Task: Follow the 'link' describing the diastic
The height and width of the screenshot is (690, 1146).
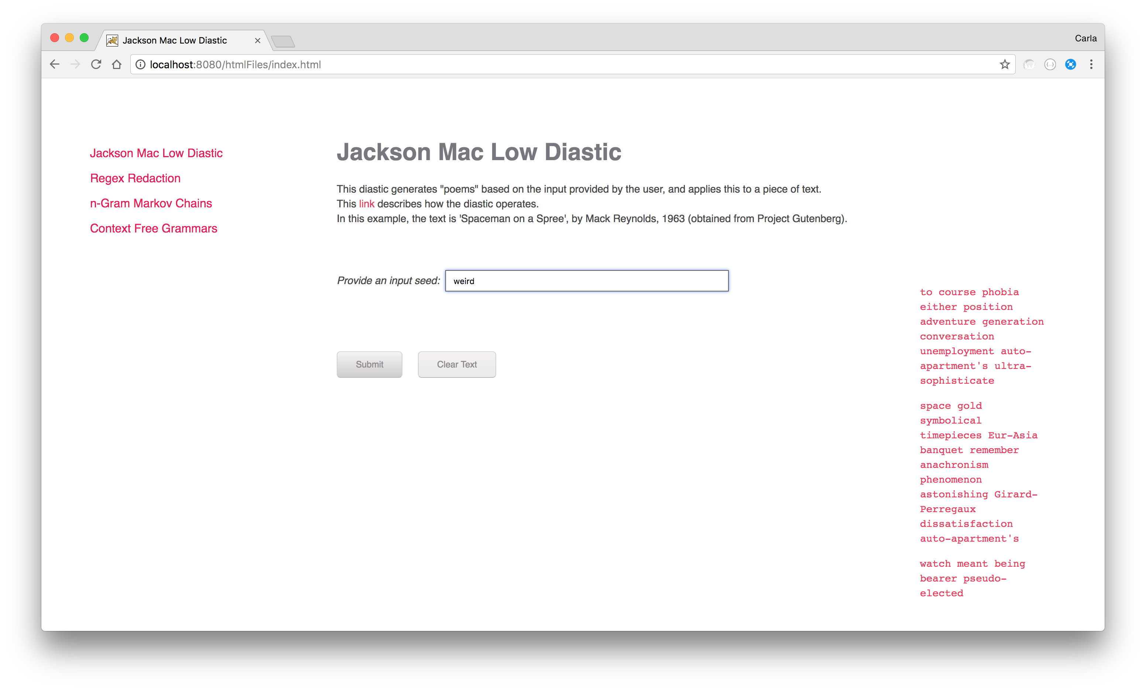Action: [x=367, y=204]
